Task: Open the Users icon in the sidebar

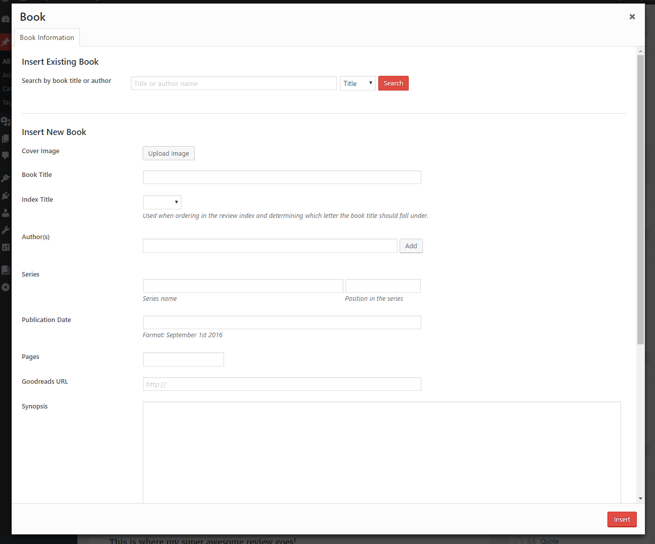Action: [x=6, y=213]
